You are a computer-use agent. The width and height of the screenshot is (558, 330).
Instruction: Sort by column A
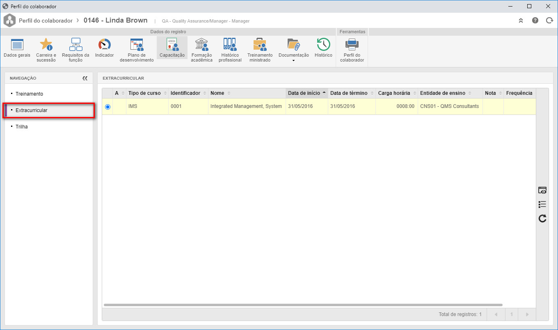click(x=119, y=93)
